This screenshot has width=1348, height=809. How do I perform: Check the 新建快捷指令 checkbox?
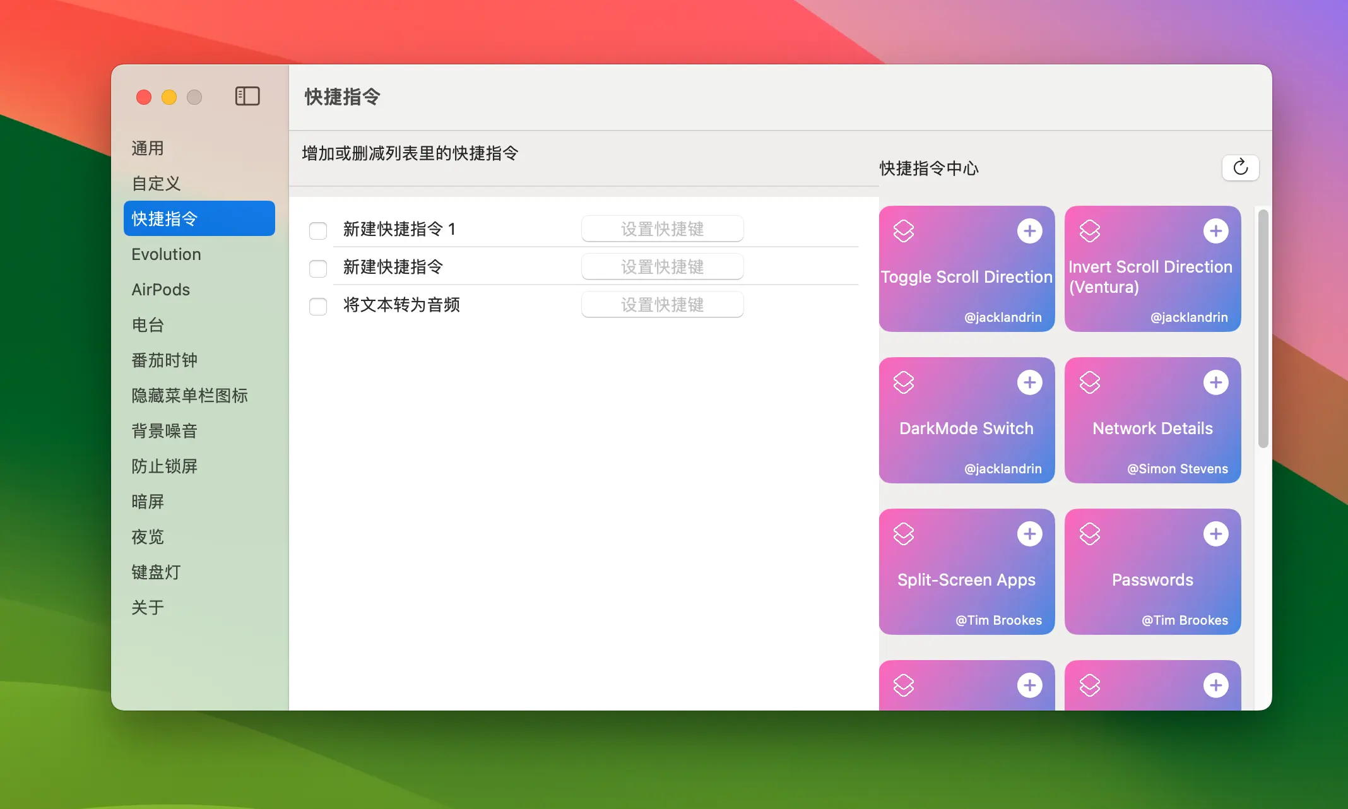click(318, 268)
